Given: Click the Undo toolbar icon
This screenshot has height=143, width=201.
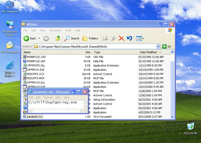Looking at the screenshot, I should [x=129, y=38].
